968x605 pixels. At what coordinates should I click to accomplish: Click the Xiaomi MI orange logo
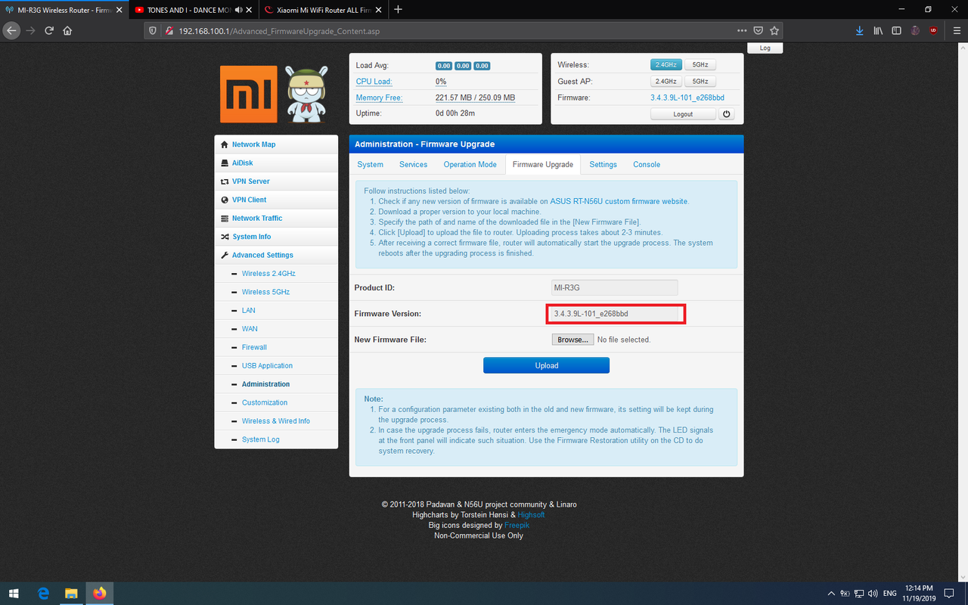pos(248,94)
